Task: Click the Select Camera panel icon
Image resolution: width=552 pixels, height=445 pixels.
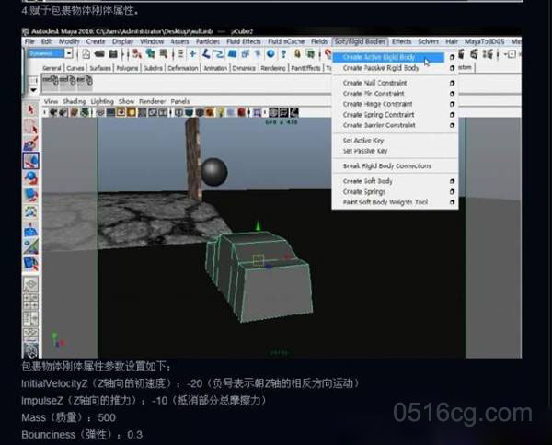Action: [x=53, y=112]
